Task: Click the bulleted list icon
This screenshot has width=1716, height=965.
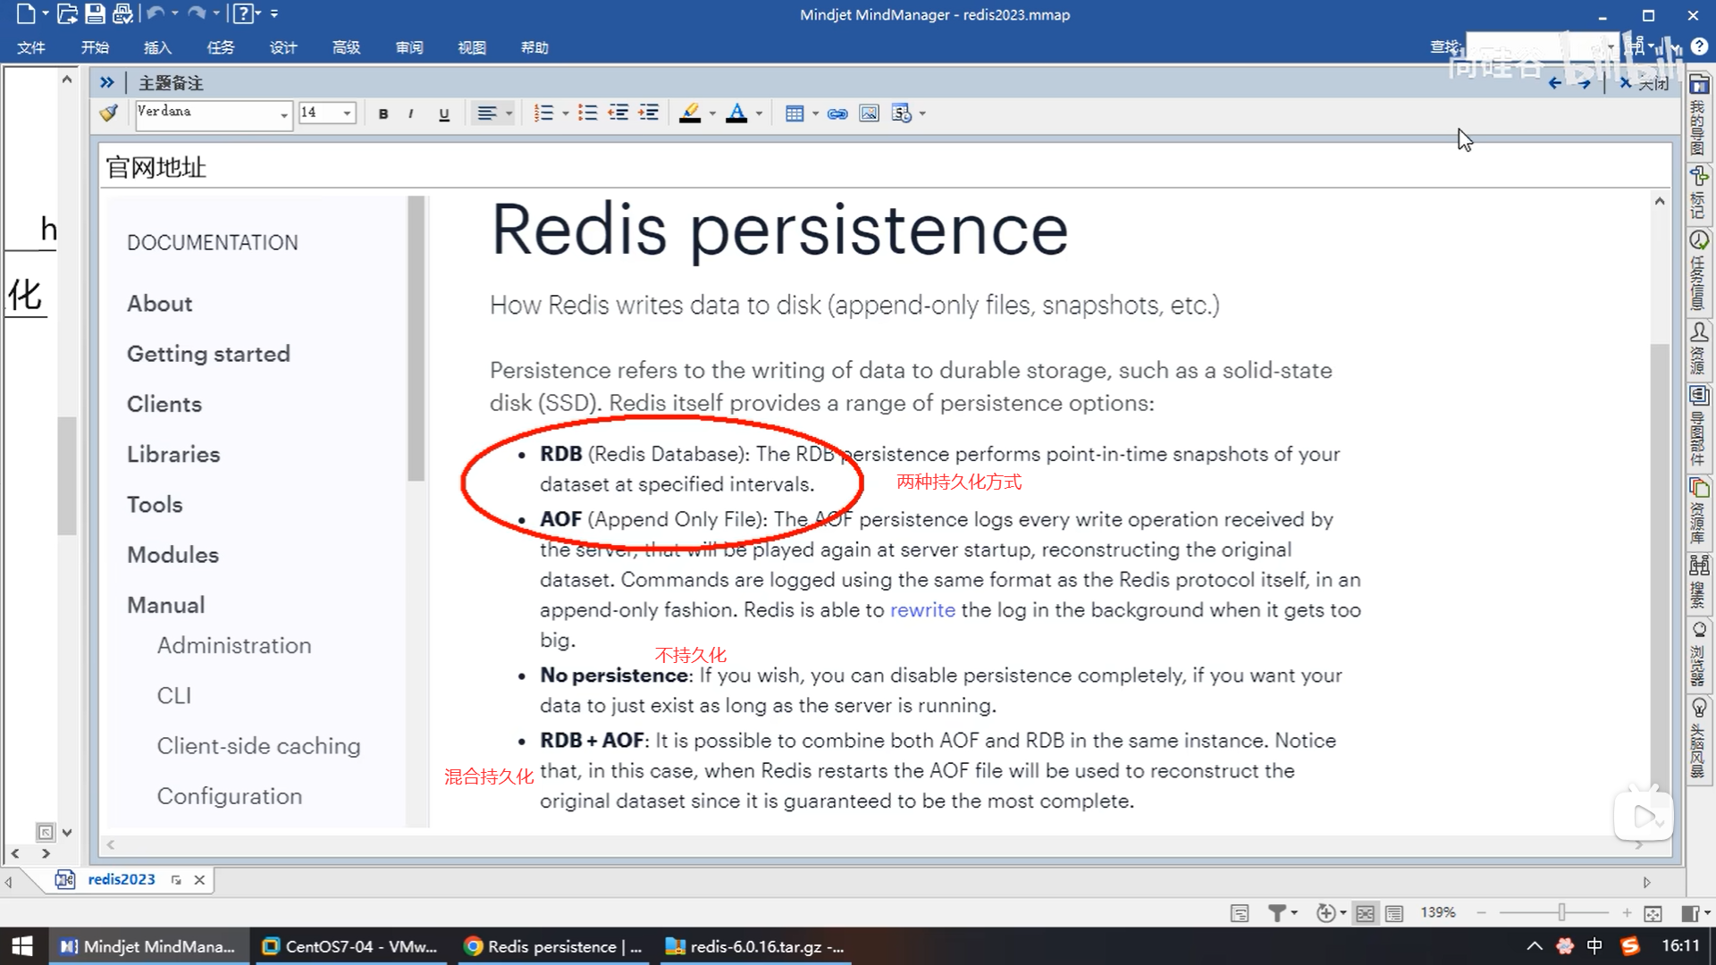Action: tap(587, 113)
